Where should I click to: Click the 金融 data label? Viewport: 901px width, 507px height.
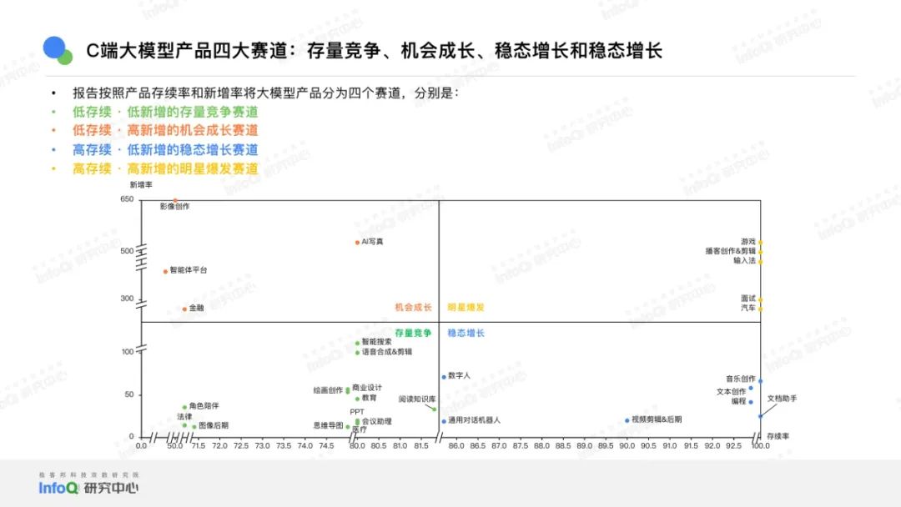197,309
